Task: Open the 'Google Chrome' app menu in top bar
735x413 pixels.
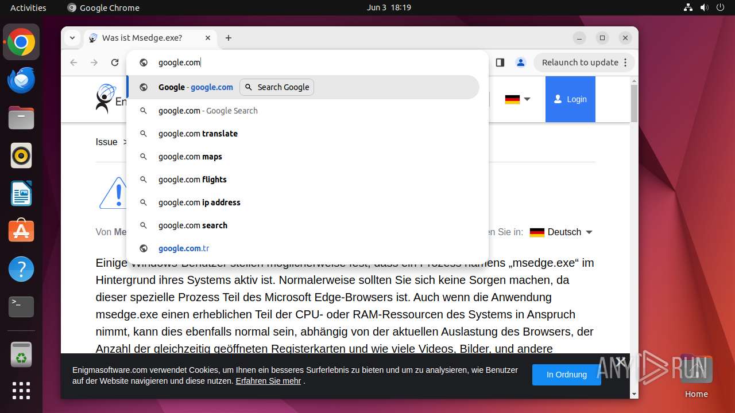Action: (x=103, y=7)
